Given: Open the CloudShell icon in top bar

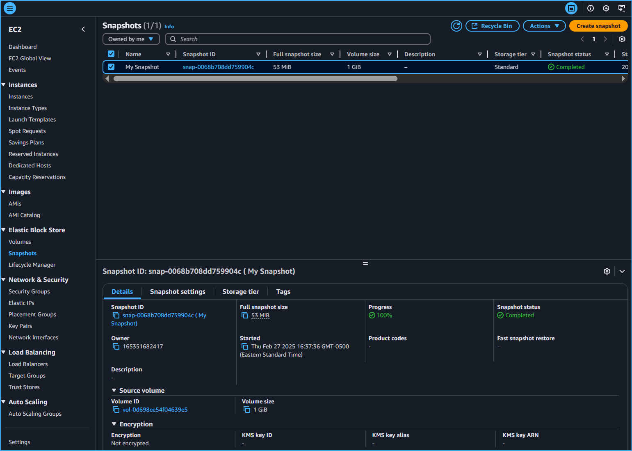Looking at the screenshot, I should point(622,8).
